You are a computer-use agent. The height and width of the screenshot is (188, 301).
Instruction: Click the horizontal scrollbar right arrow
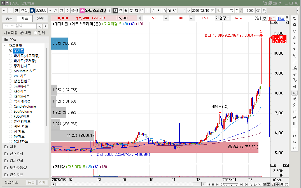(x=204, y=184)
